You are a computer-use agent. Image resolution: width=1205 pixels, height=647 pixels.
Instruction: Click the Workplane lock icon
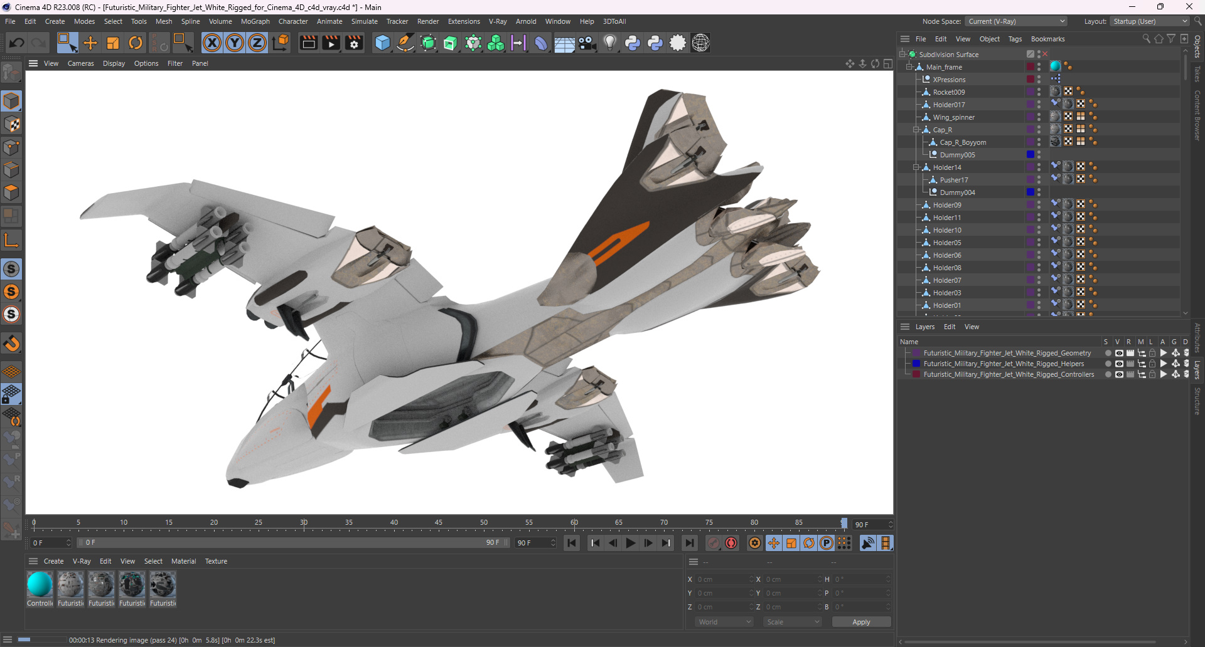12,394
